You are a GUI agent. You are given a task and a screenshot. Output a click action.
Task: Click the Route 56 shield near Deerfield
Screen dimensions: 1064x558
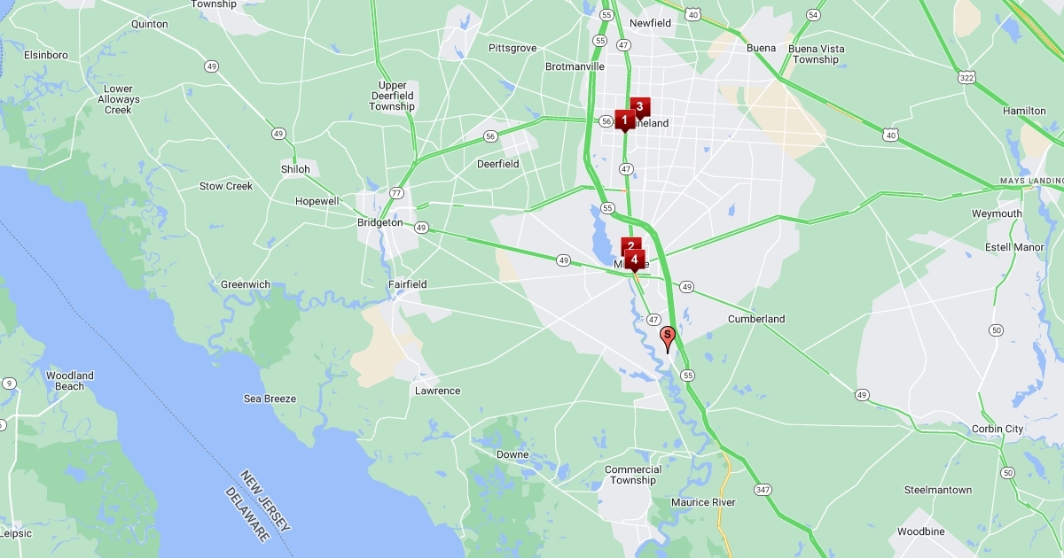[x=490, y=136]
